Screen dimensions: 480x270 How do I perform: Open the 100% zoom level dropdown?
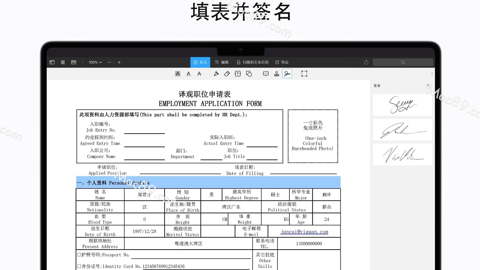click(x=95, y=62)
